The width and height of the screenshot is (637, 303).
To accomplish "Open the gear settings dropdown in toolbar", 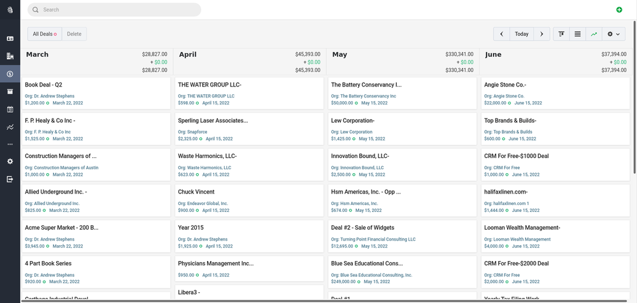I will coord(613,34).
